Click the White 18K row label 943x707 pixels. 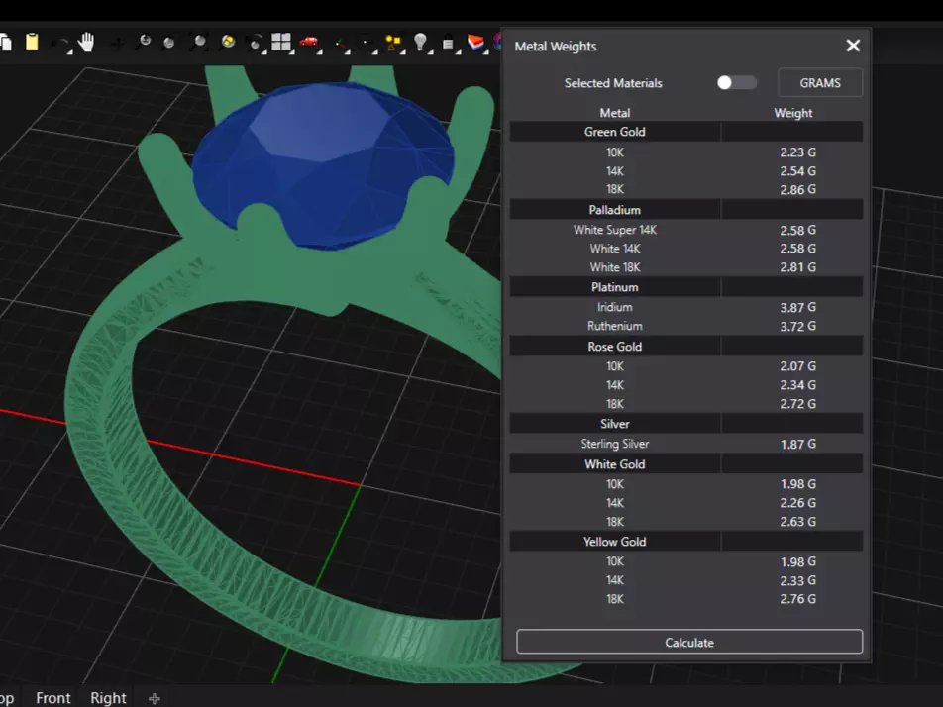[614, 267]
